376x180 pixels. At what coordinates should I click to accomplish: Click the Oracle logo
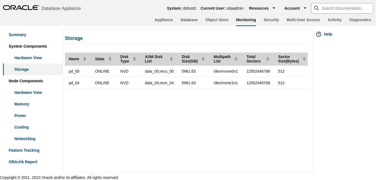pyautogui.click(x=21, y=7)
